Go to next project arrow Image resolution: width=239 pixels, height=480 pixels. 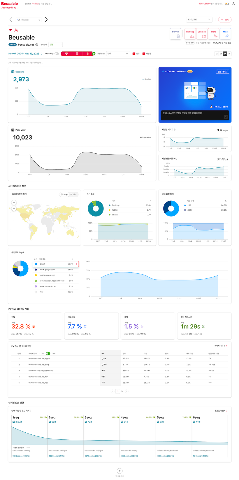[x=46, y=20]
